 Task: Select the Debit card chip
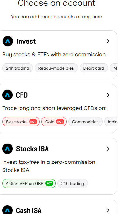94,68
